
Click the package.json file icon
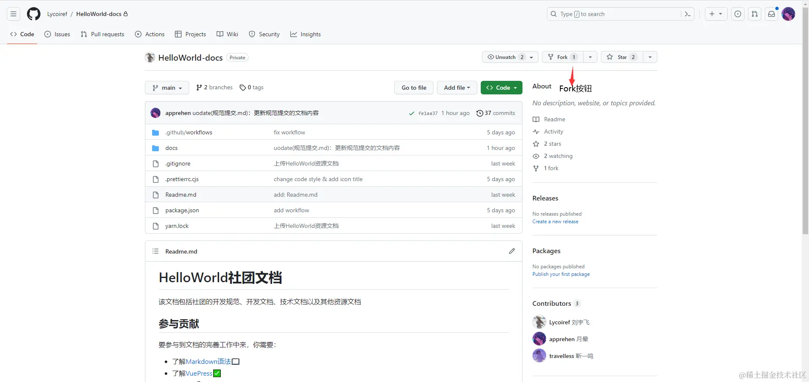pyautogui.click(x=155, y=210)
